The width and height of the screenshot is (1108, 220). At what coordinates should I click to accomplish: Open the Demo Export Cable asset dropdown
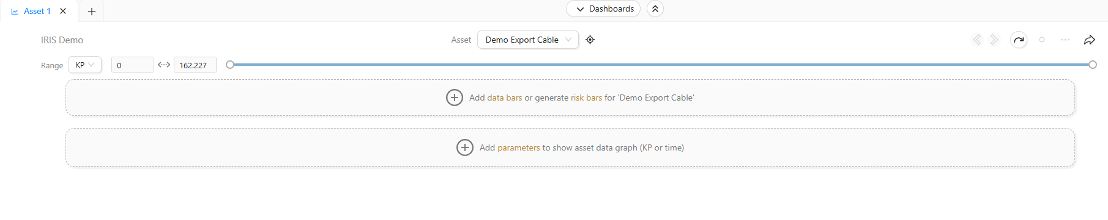click(528, 40)
